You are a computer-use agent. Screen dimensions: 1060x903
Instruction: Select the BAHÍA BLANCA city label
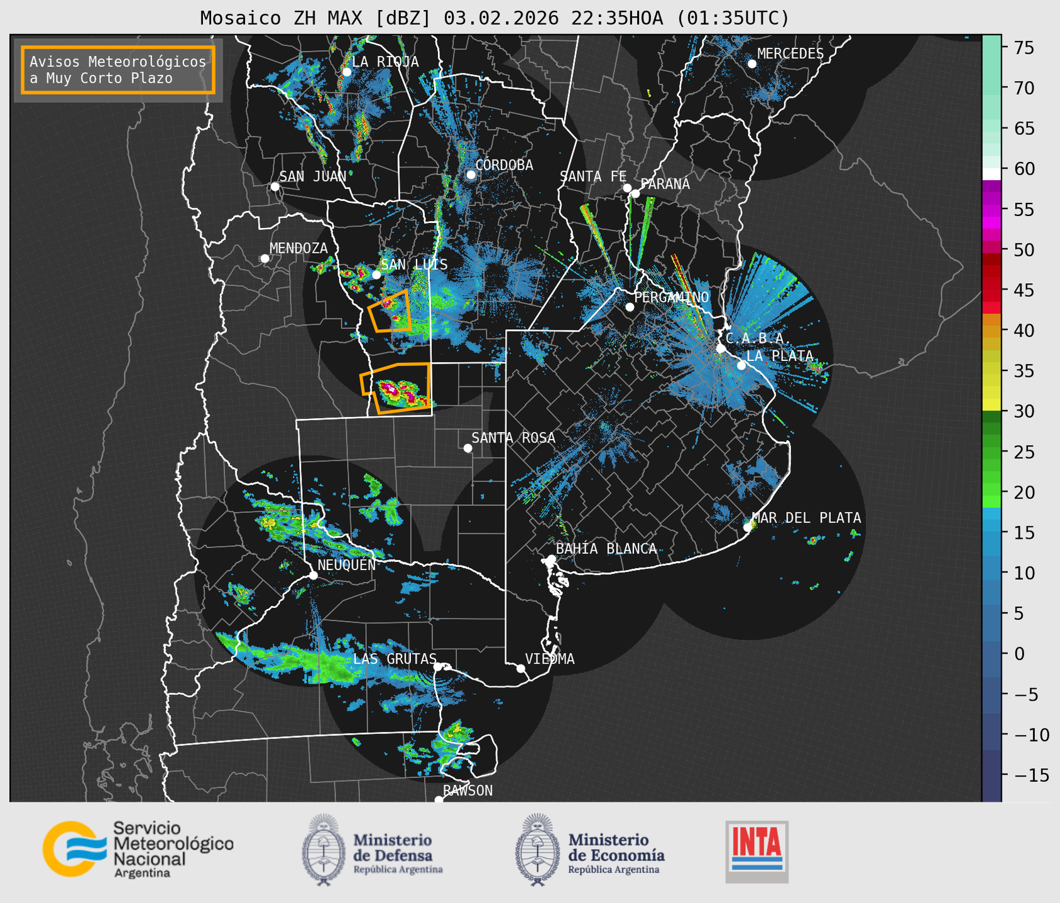coord(606,549)
